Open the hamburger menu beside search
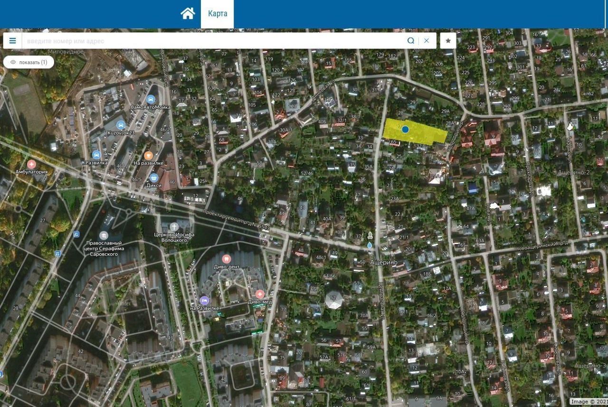The width and height of the screenshot is (608, 407). pyautogui.click(x=13, y=41)
